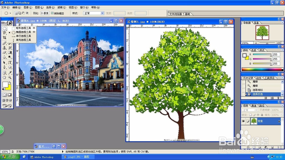This screenshot has width=285, height=160.
Task: Select the History Brush tool
Action: 10,48
